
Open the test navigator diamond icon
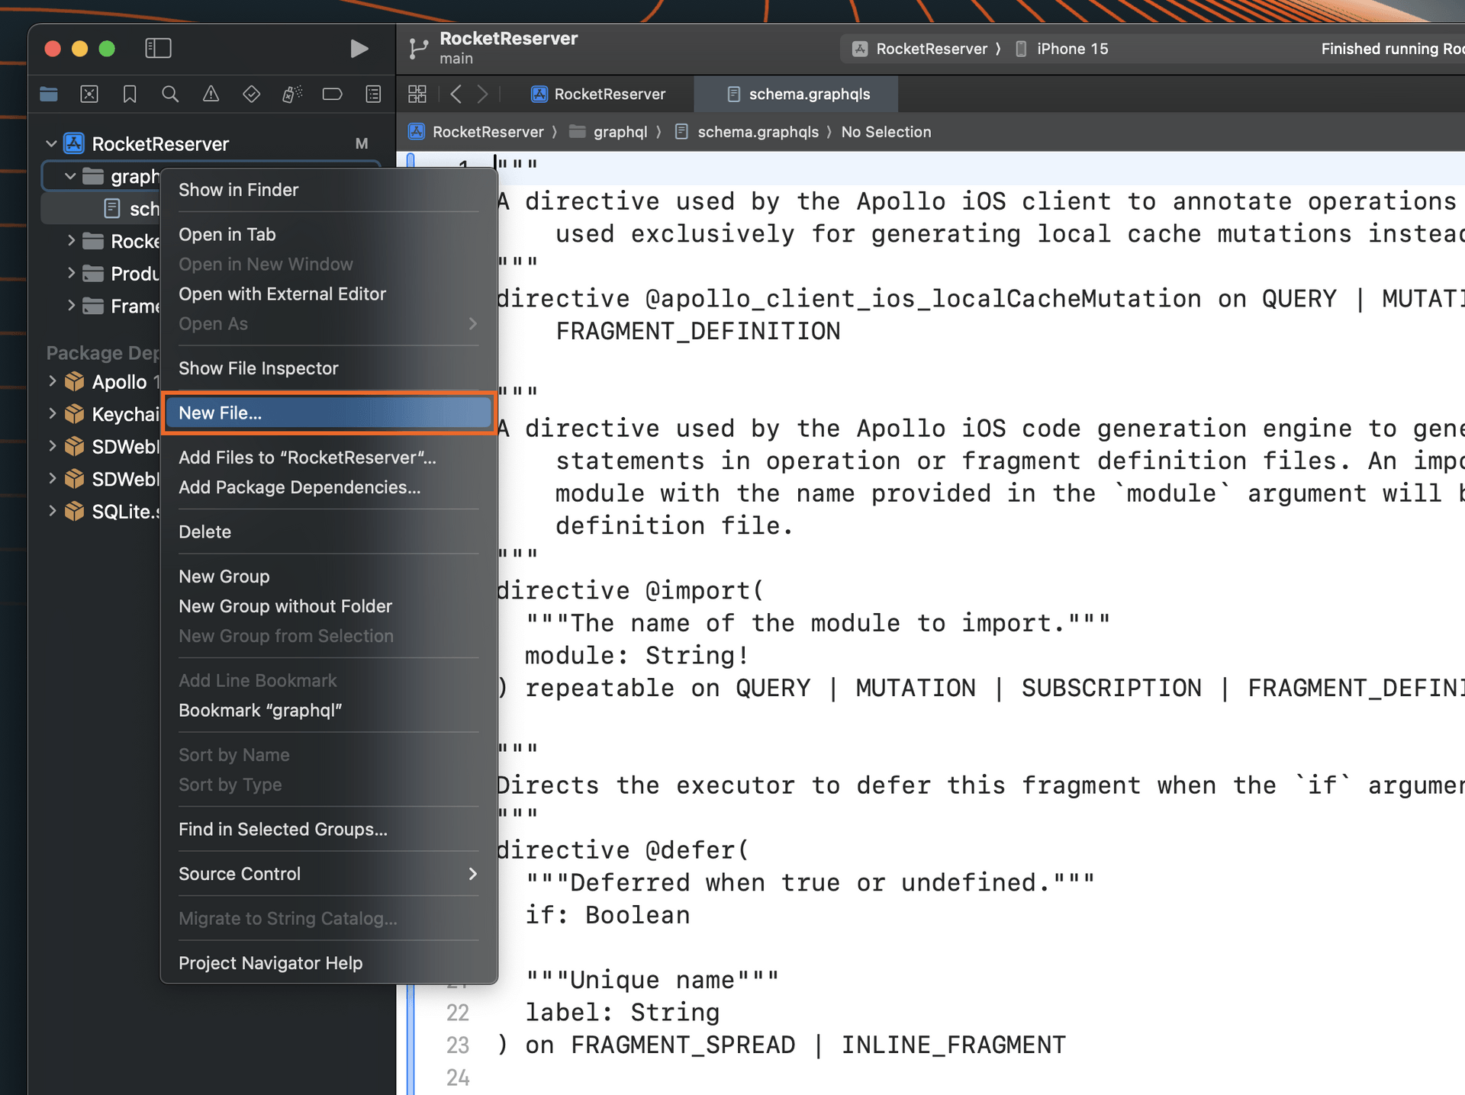251,94
